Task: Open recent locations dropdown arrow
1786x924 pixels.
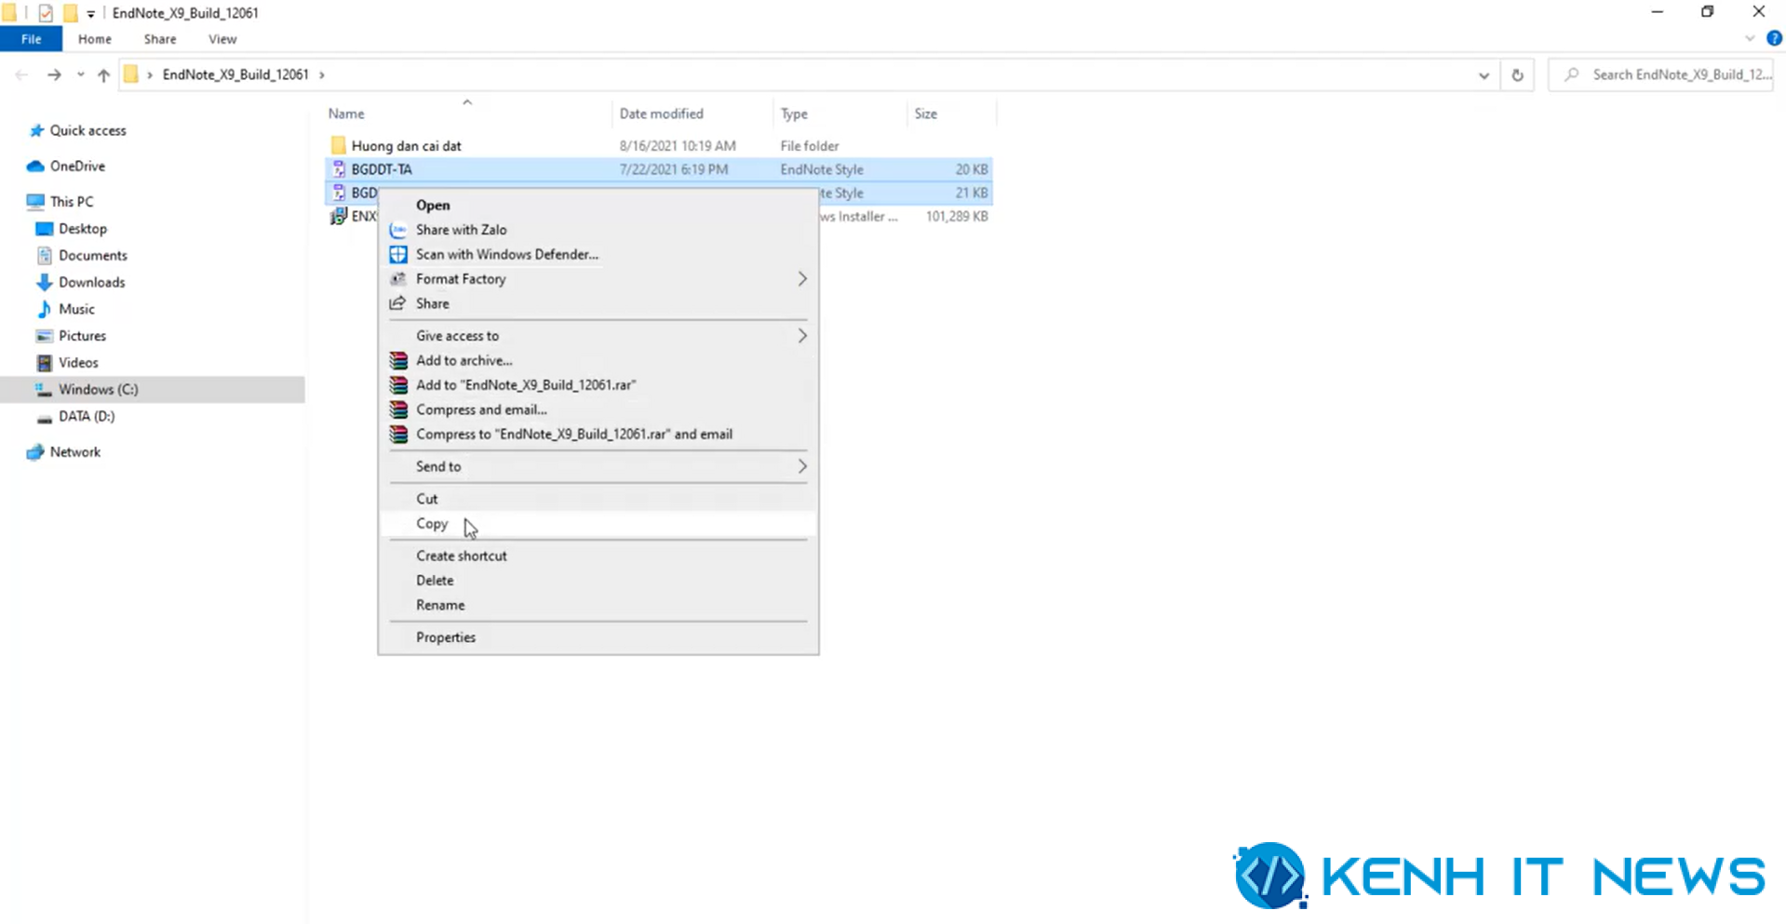Action: coord(81,74)
